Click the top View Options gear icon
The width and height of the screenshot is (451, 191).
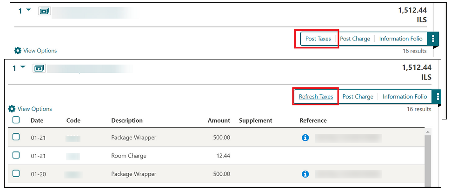coord(18,51)
